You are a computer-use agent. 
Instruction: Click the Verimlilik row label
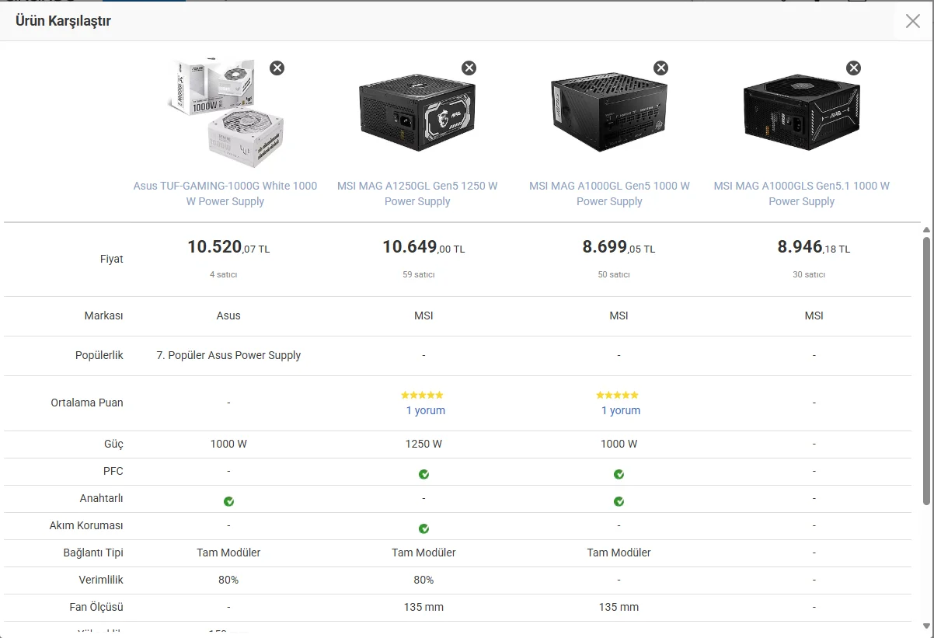tap(101, 580)
